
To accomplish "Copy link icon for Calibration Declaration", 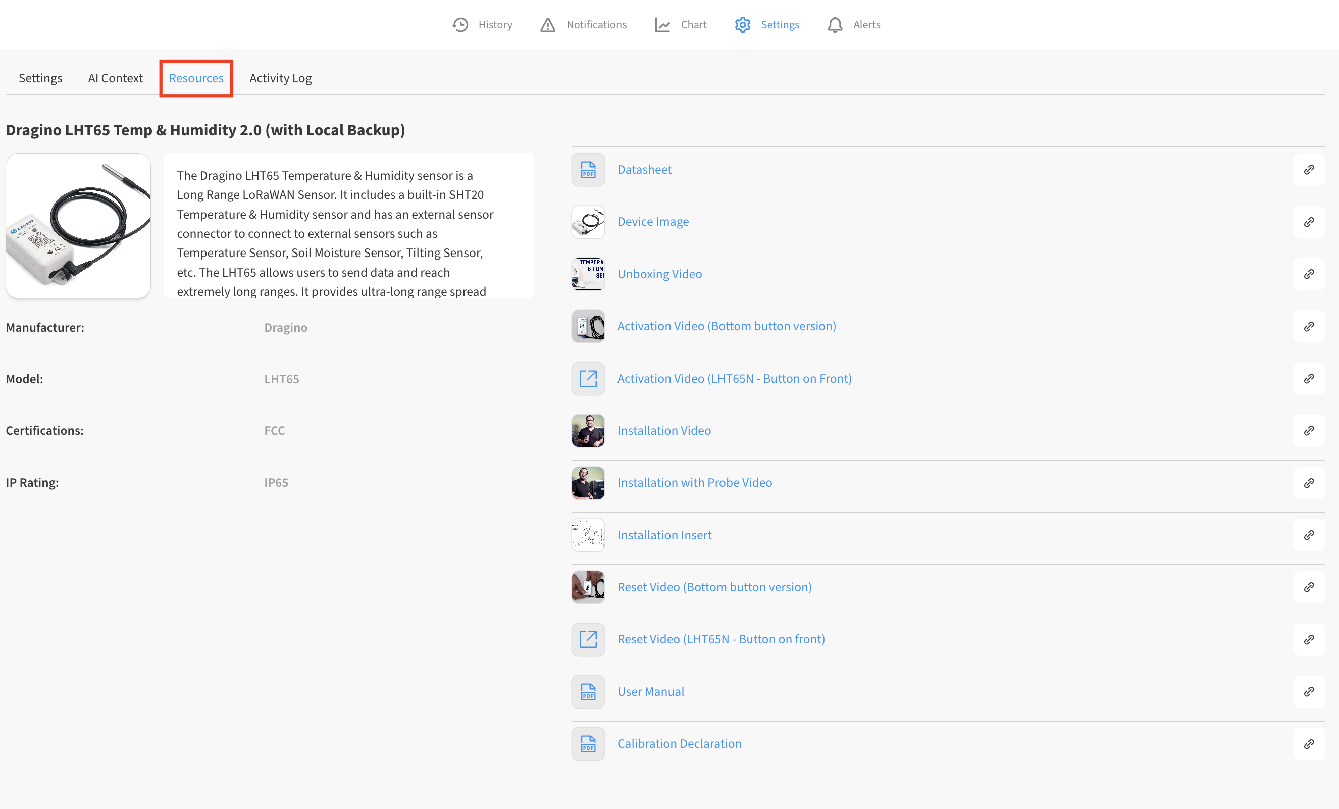I will (x=1309, y=744).
